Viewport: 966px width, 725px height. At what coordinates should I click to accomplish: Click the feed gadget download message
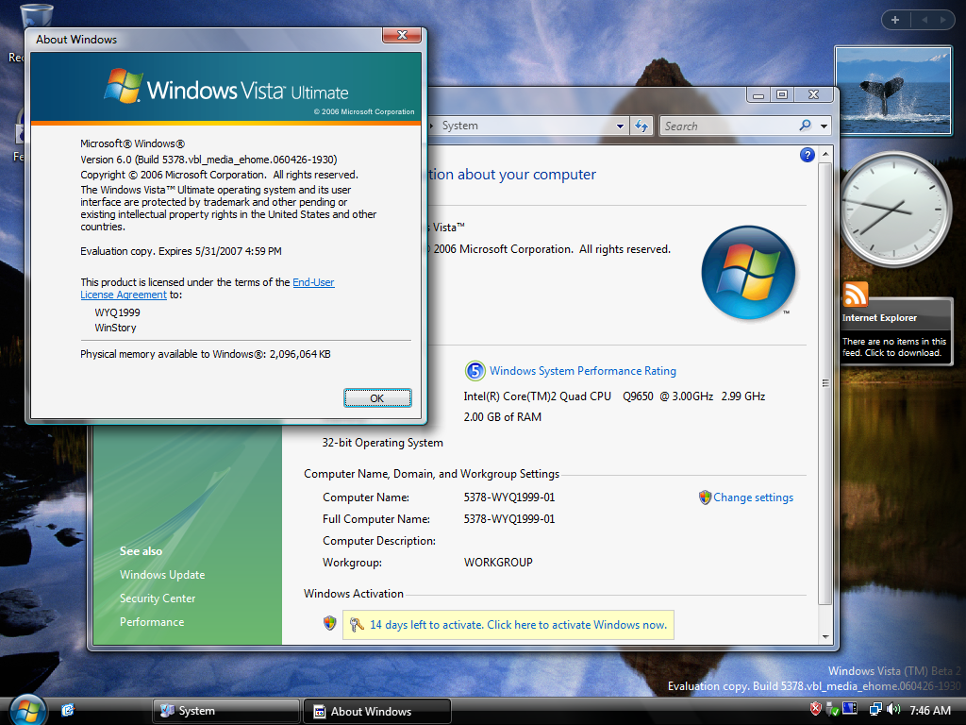pyautogui.click(x=894, y=347)
